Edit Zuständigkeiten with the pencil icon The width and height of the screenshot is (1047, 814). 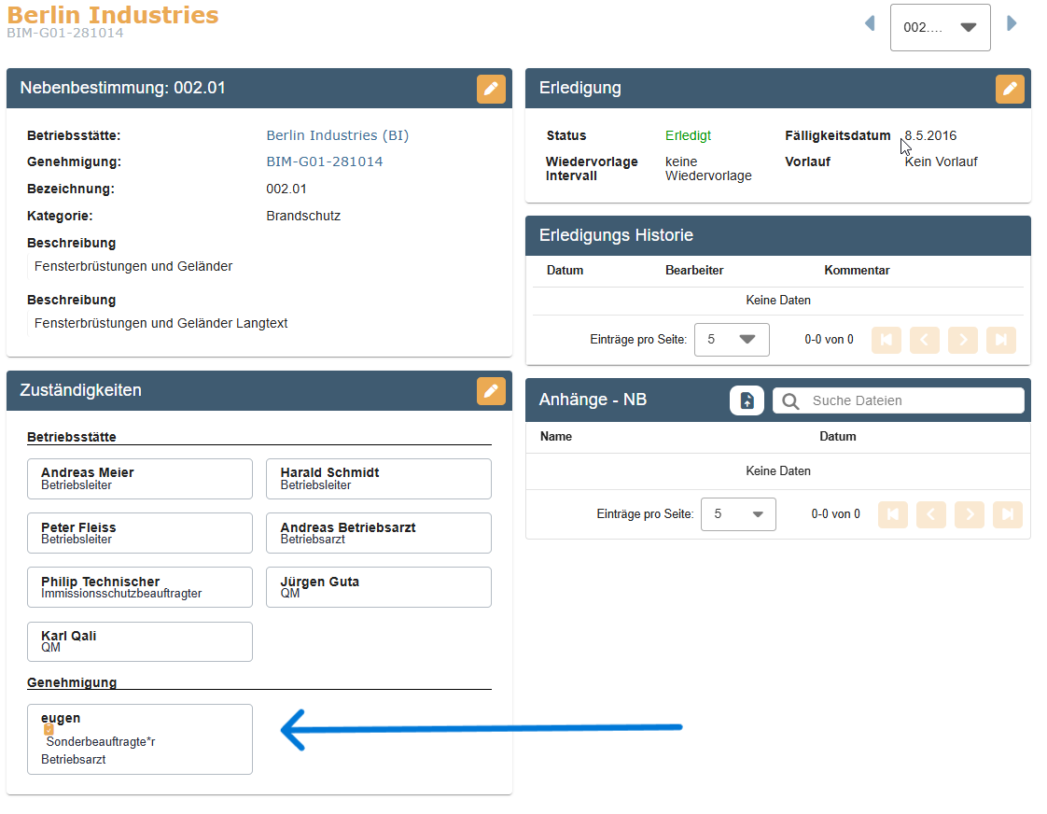[491, 391]
